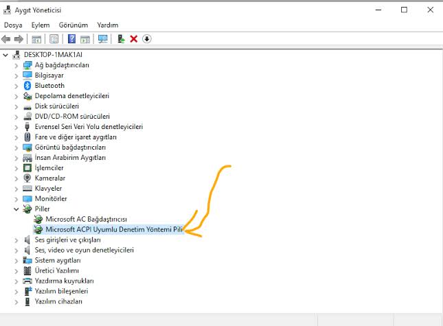The width and height of the screenshot is (443, 326).
Task: Select the Ağ bağdaştırıcıları label
Action: pyautogui.click(x=62, y=65)
